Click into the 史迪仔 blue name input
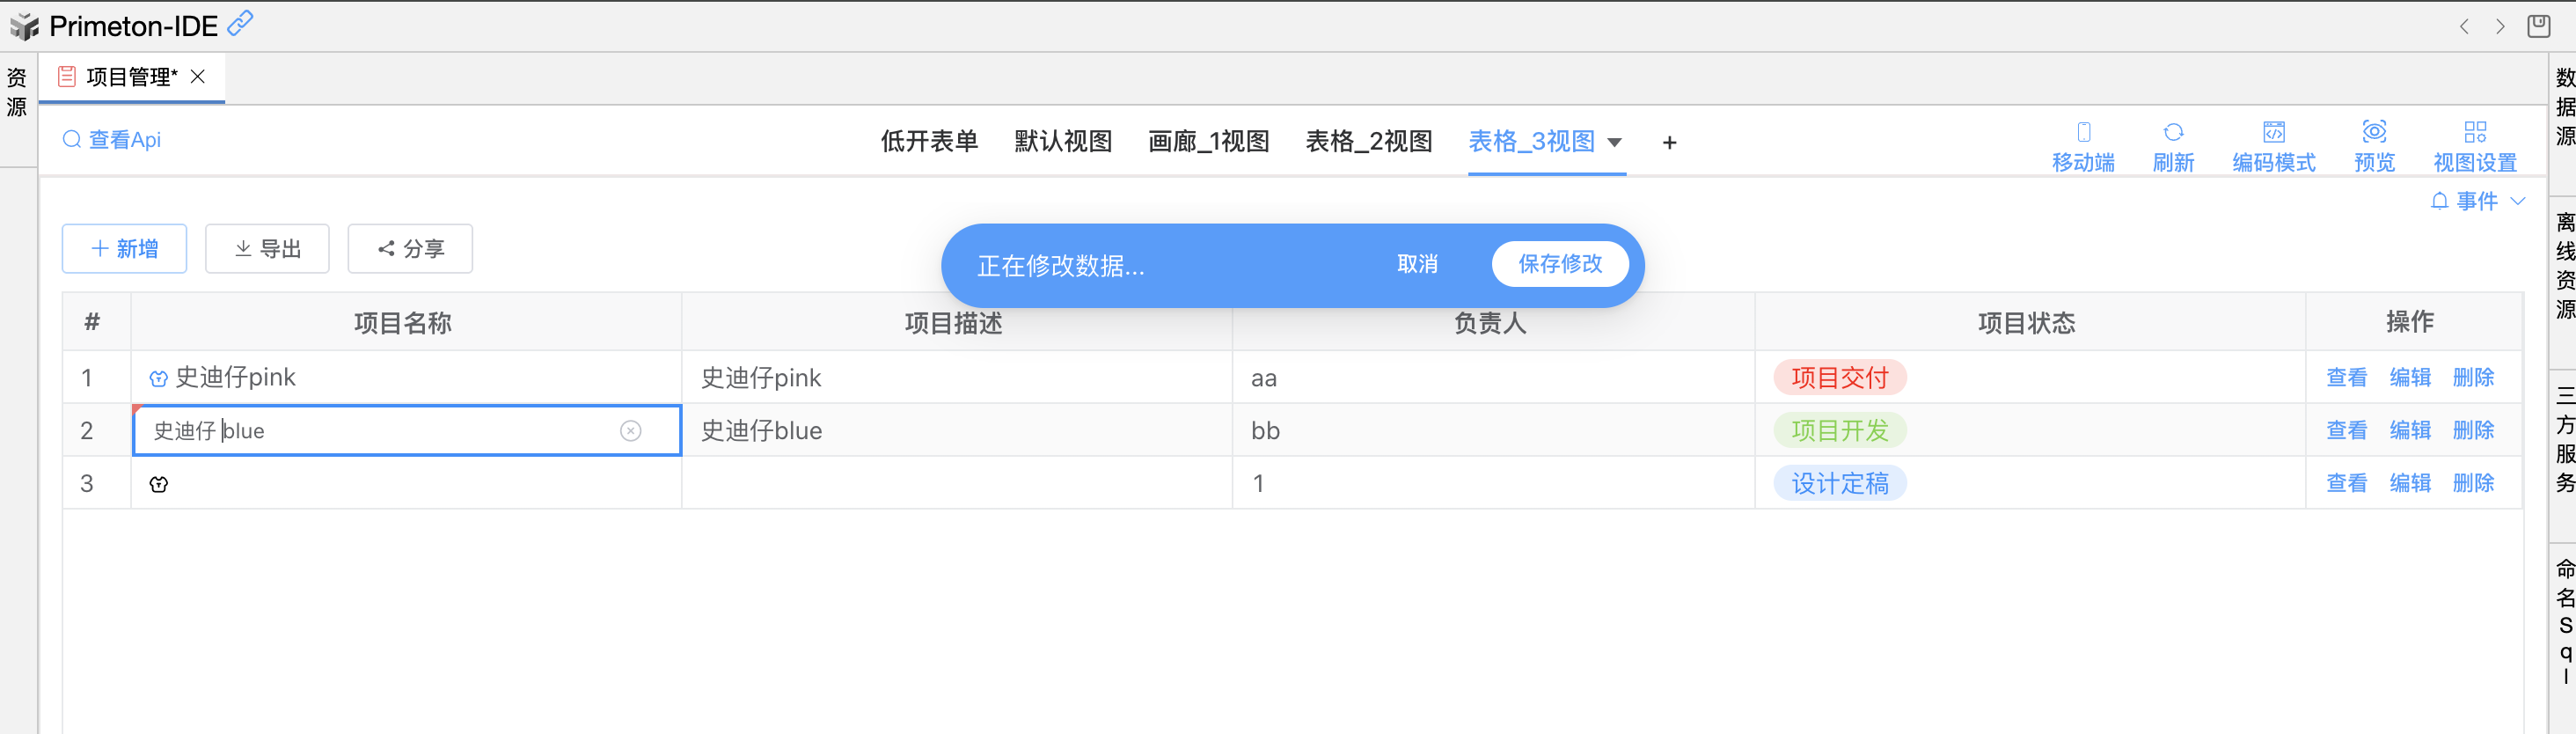 pyautogui.click(x=380, y=431)
